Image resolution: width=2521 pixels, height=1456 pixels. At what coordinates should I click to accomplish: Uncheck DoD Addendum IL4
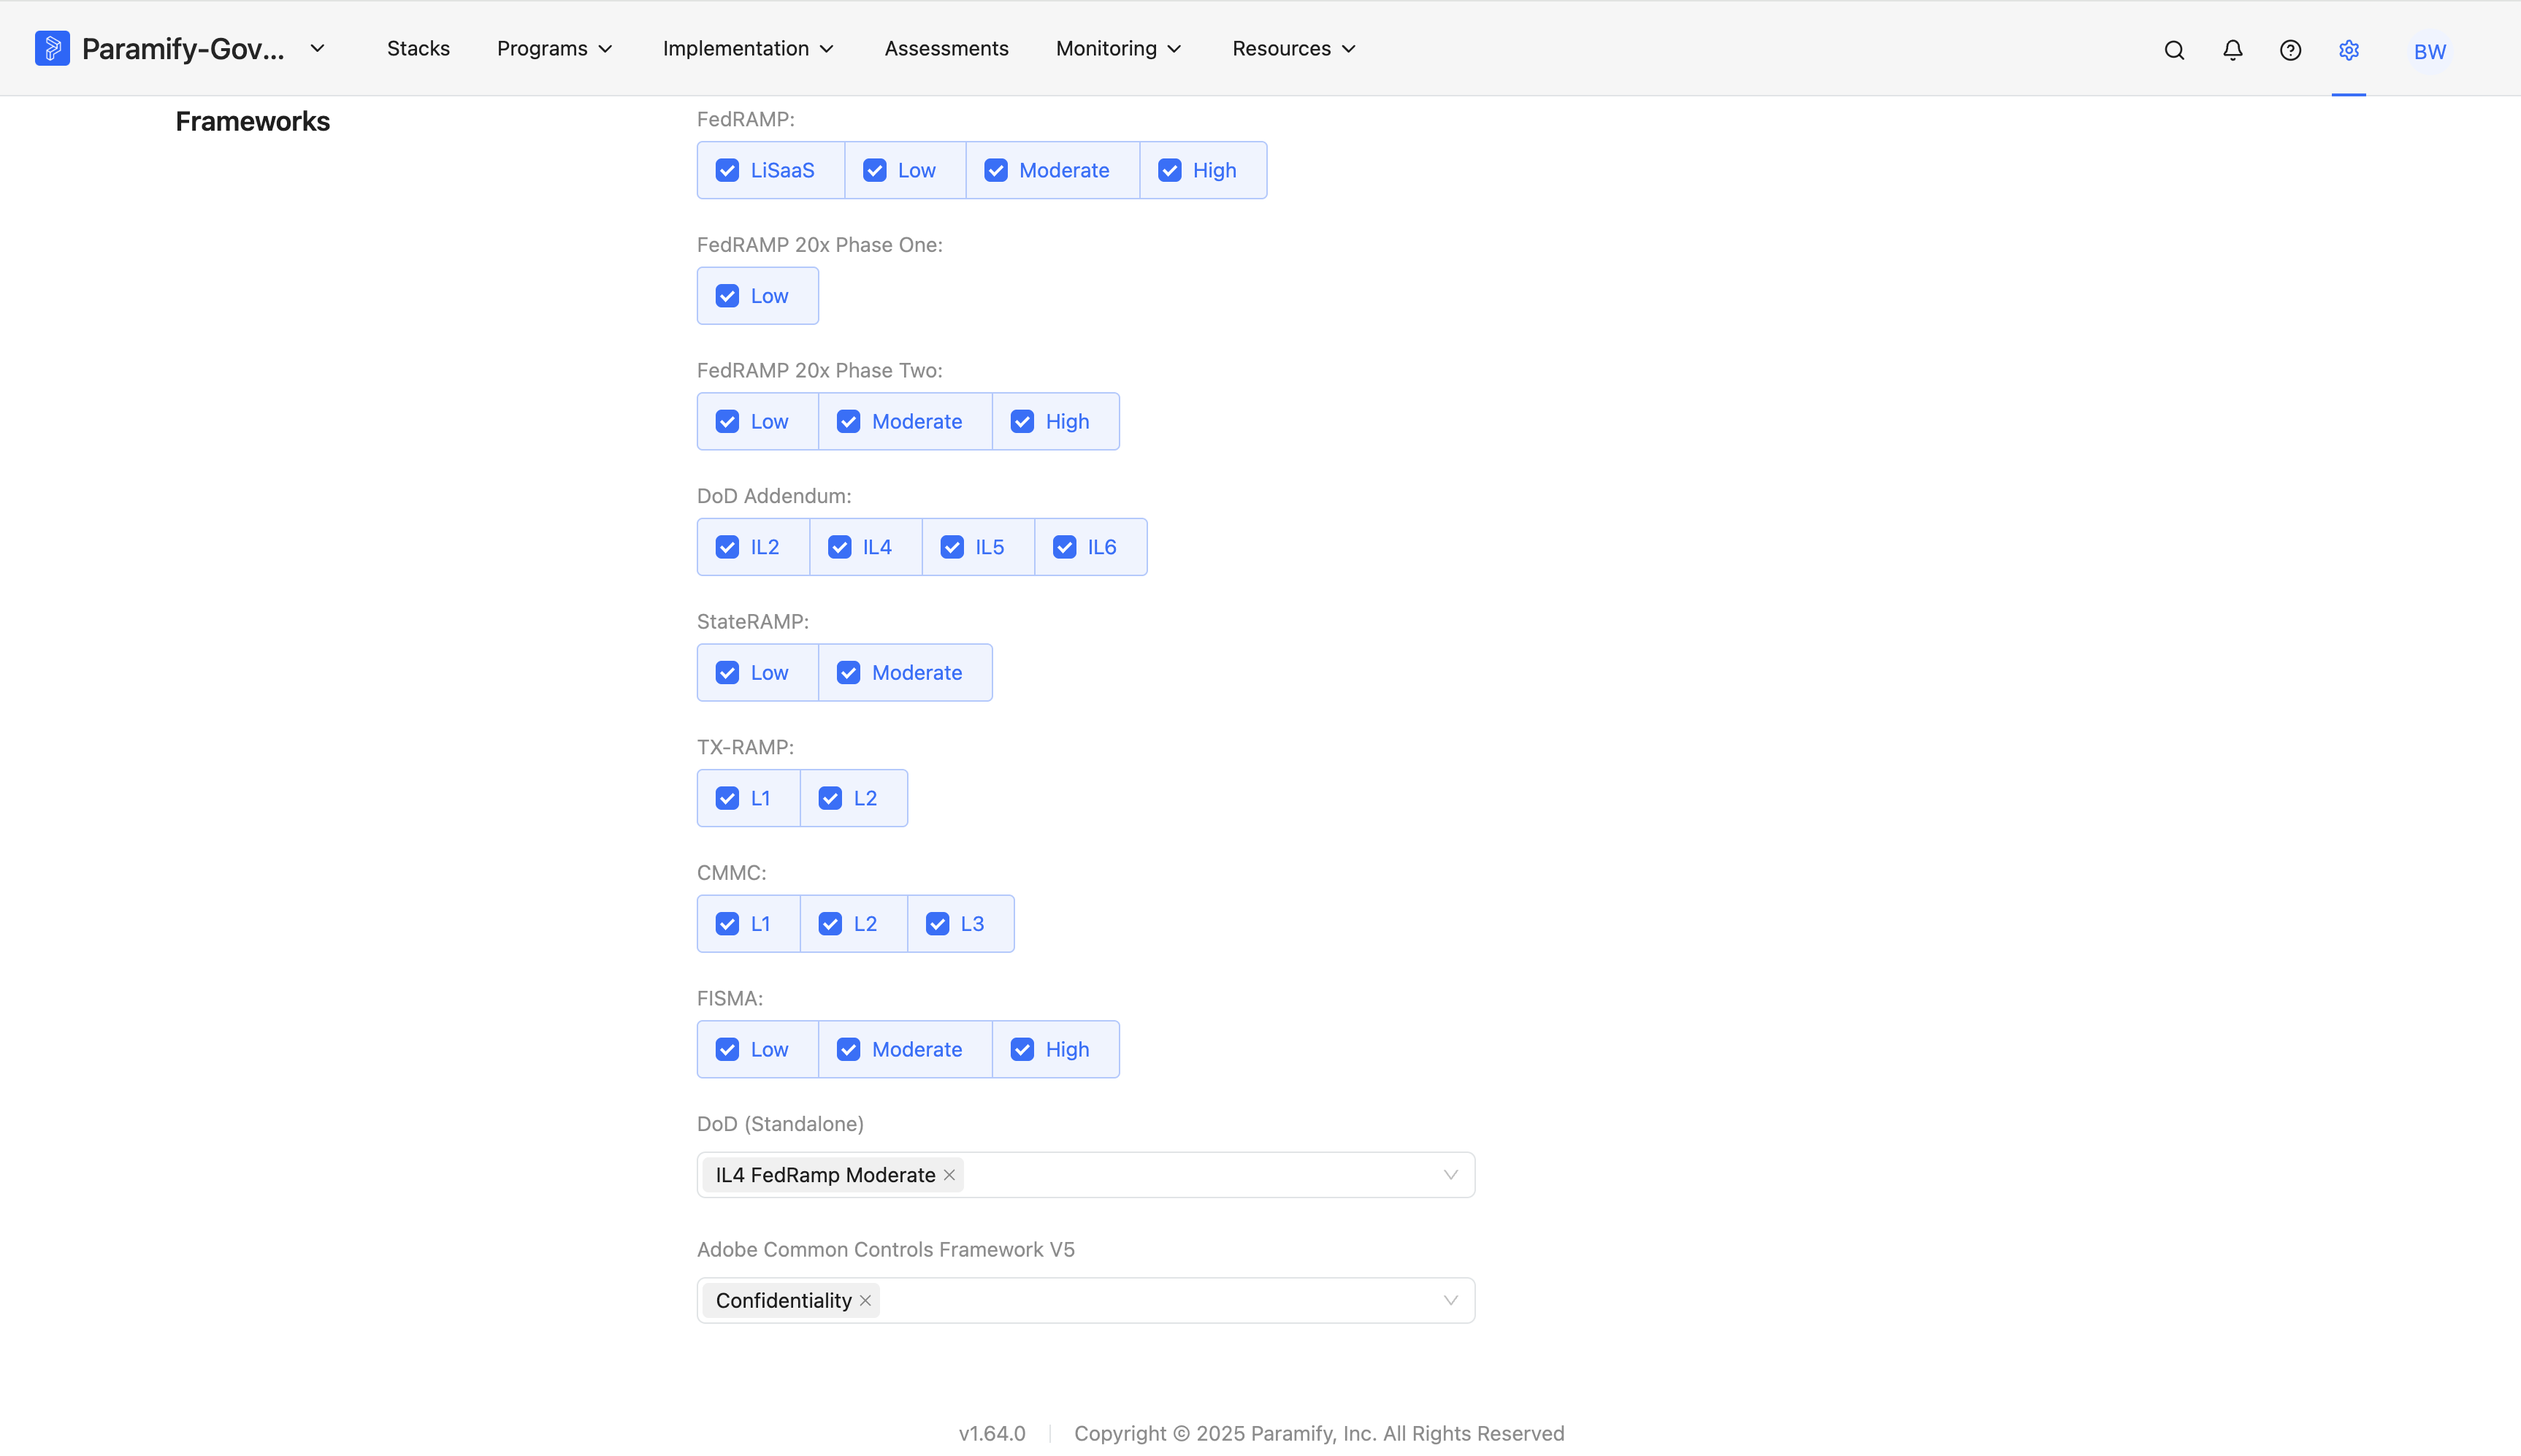pyautogui.click(x=839, y=547)
